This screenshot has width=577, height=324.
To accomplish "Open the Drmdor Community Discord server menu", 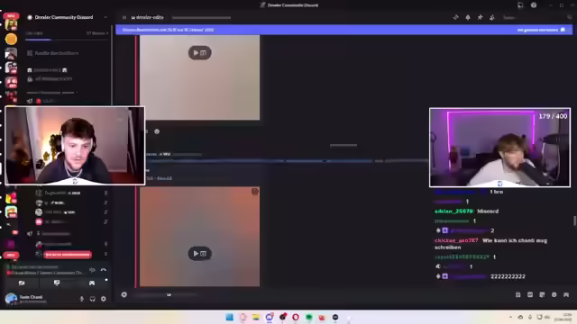I will pyautogui.click(x=68, y=17).
